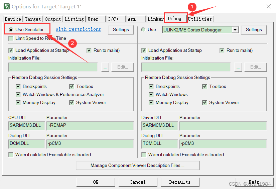
Task: Open the 'with restrictions' link
Action: (x=78, y=29)
